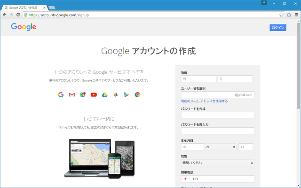Open the phone country flag selector
Screen dimensions: 301x188
pos(186,179)
